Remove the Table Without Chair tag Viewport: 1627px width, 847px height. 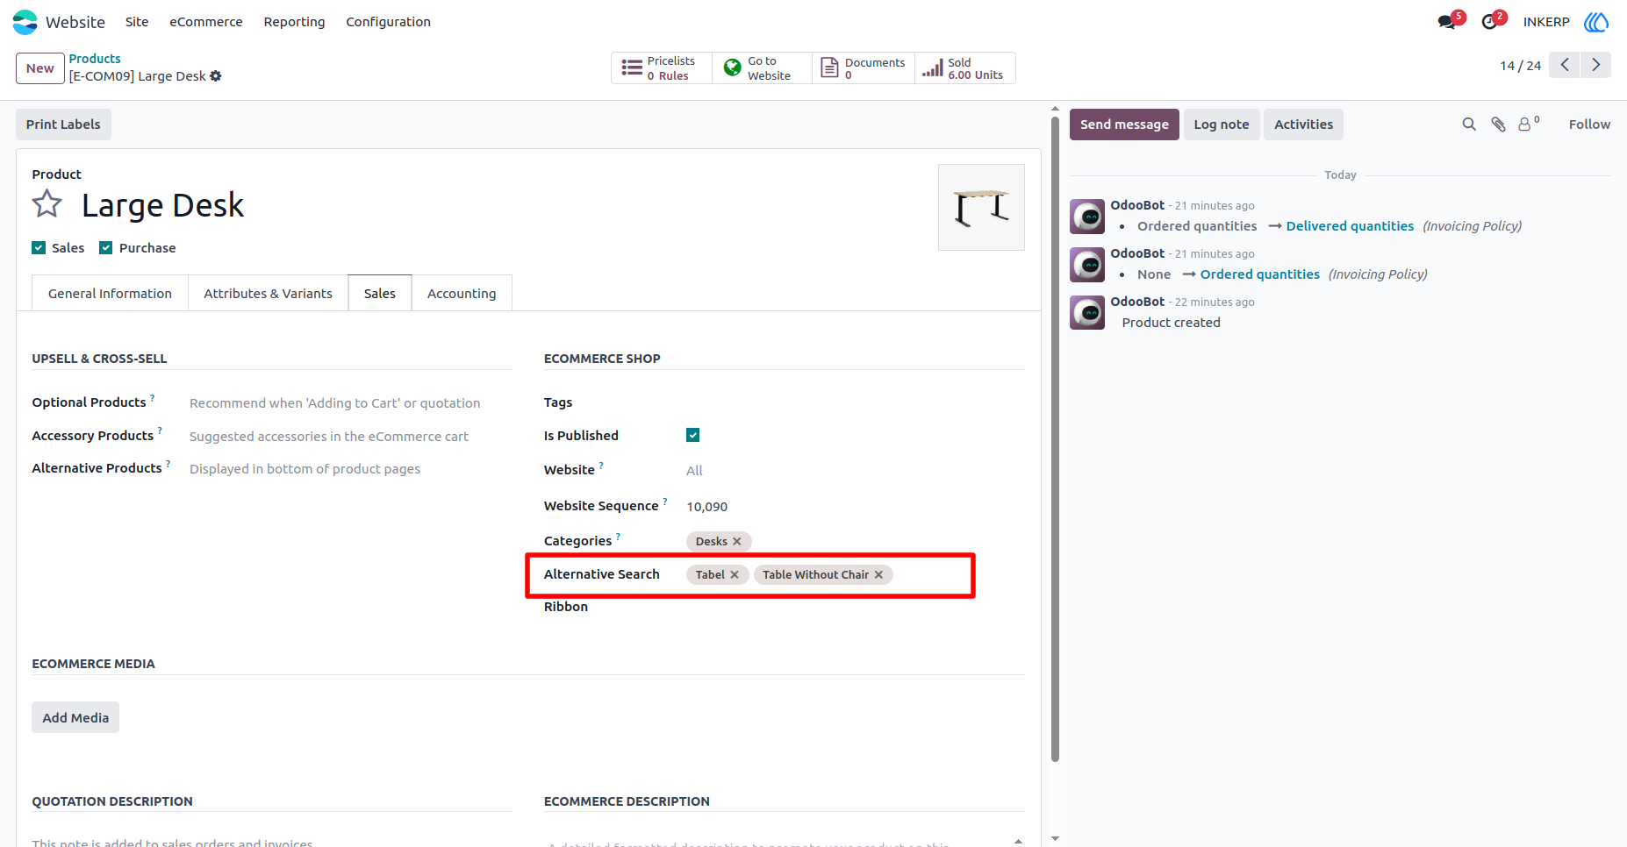878,575
